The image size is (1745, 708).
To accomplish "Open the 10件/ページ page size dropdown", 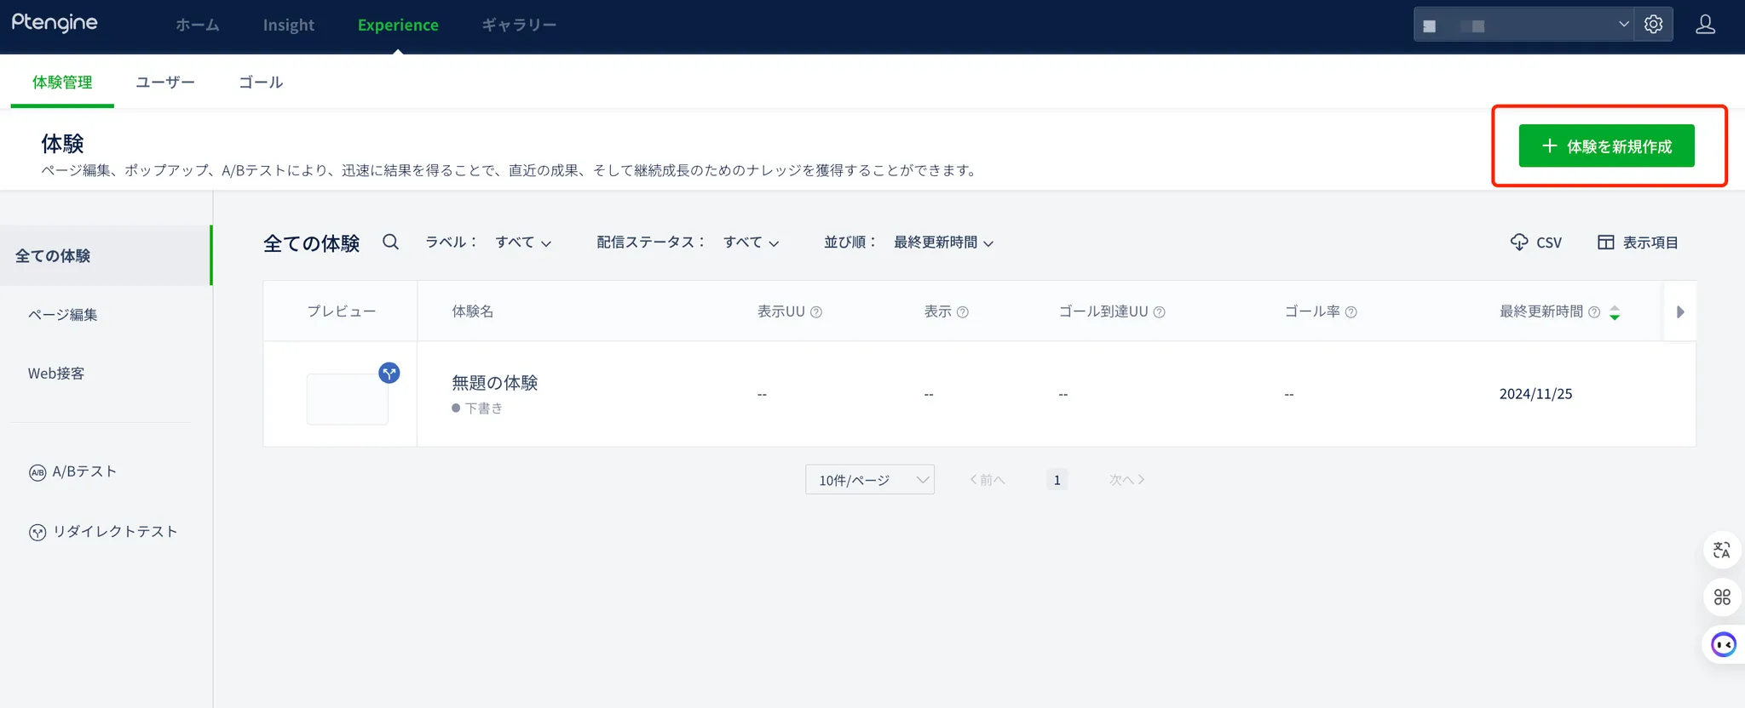I will pyautogui.click(x=869, y=480).
